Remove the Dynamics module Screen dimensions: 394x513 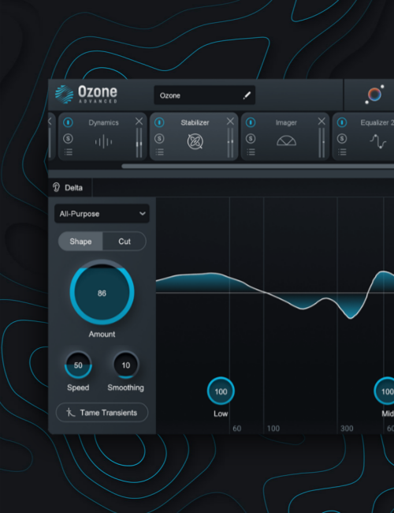click(x=139, y=122)
